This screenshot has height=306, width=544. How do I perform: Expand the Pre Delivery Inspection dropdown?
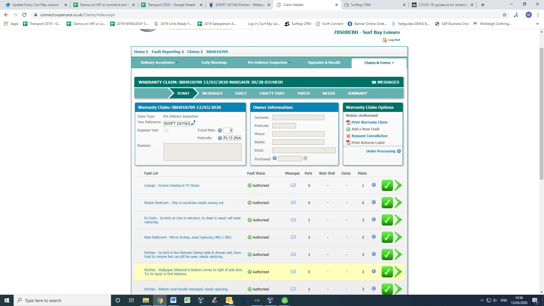click(269, 63)
